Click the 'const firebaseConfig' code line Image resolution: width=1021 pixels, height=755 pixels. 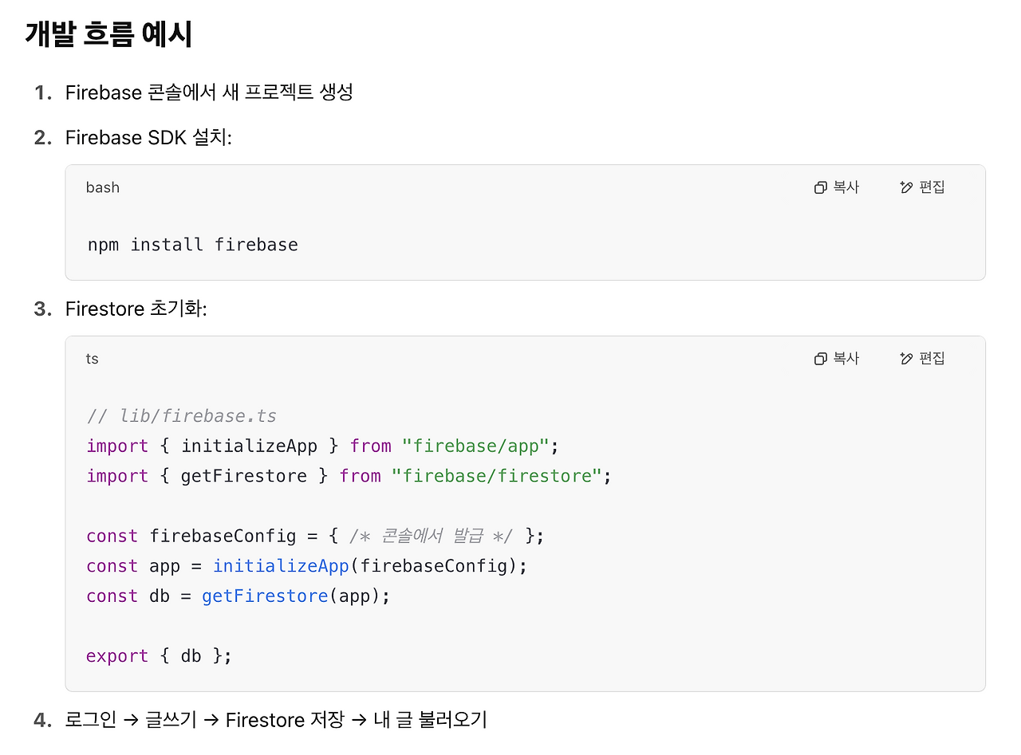pyautogui.click(x=315, y=536)
